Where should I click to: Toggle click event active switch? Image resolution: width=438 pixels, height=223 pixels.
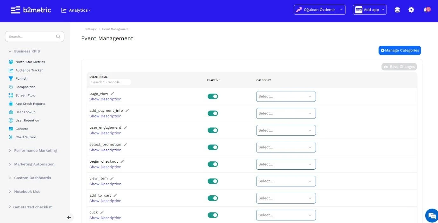(x=213, y=215)
